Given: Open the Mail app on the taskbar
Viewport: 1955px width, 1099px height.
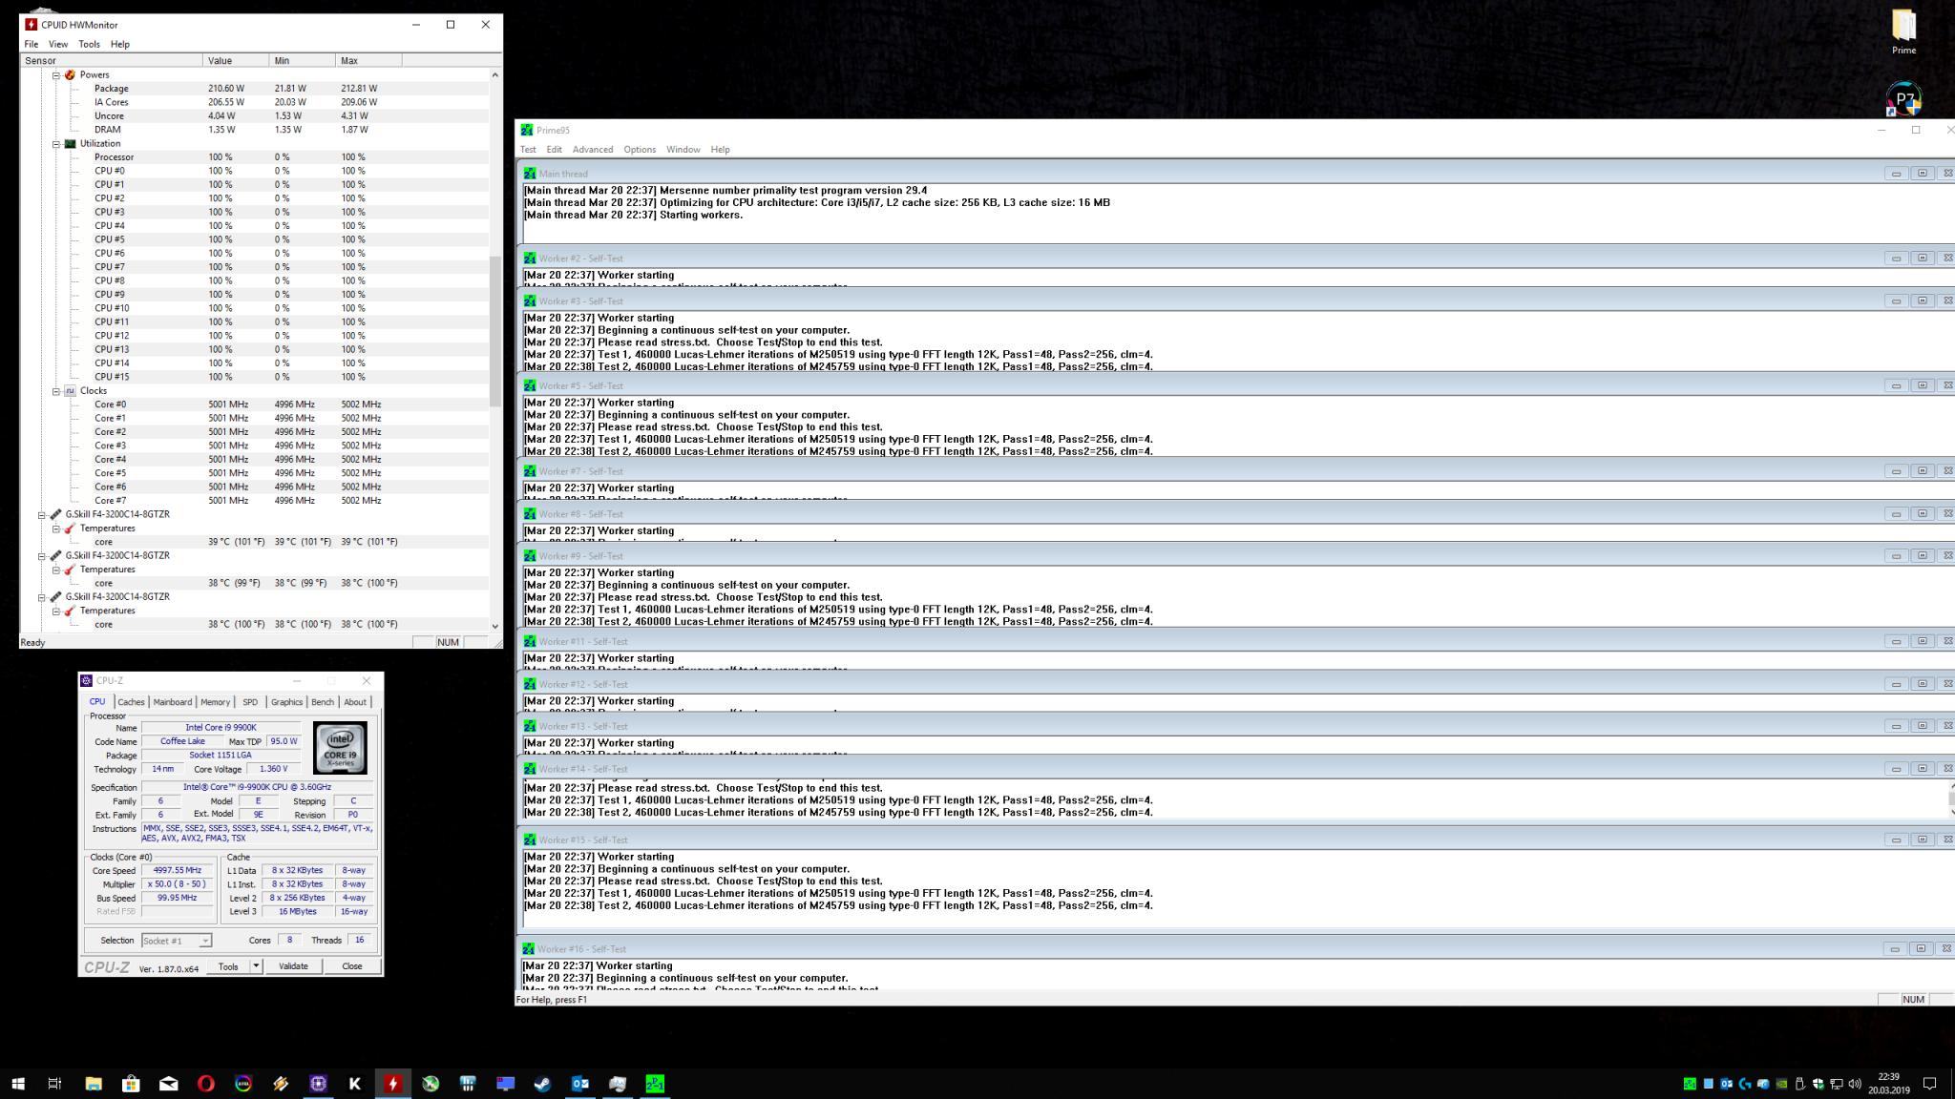Looking at the screenshot, I should (x=168, y=1083).
